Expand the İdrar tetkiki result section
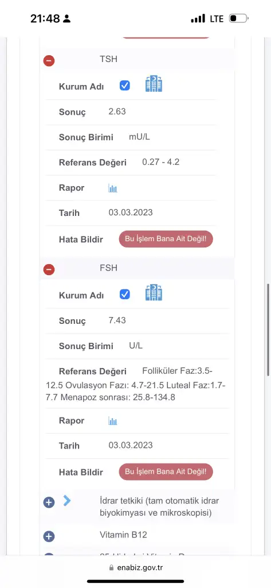Screen dimensions: 271x588 pos(49,502)
